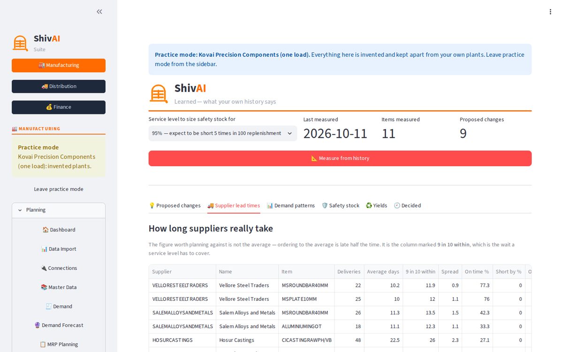Click the 13.5 nine-in-ten value
Image resolution: width=563 pixels, height=352 pixels.
tap(420, 313)
